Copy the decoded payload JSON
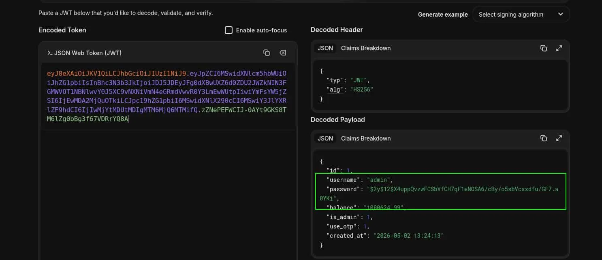Viewport: 602px width, 260px height. 544,138
